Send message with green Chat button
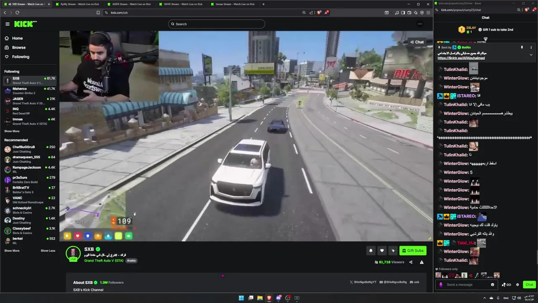Image resolution: width=538 pixels, height=303 pixels. 529,284
